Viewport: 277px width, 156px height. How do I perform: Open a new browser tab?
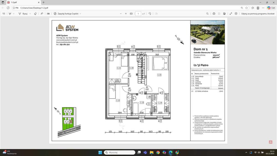point(43,2)
